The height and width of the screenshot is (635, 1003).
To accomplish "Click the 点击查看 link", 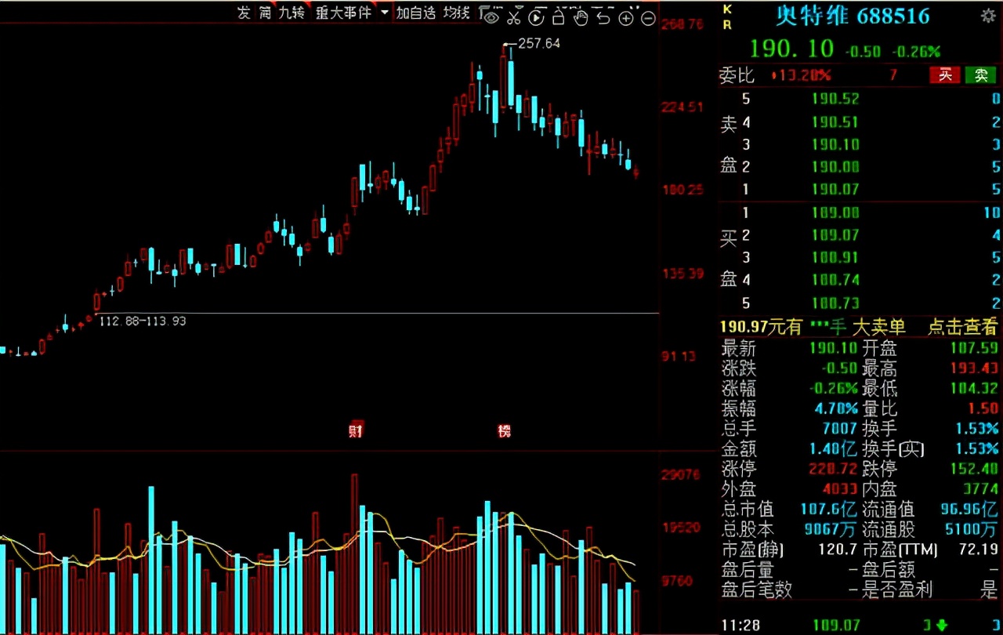I will (x=963, y=327).
